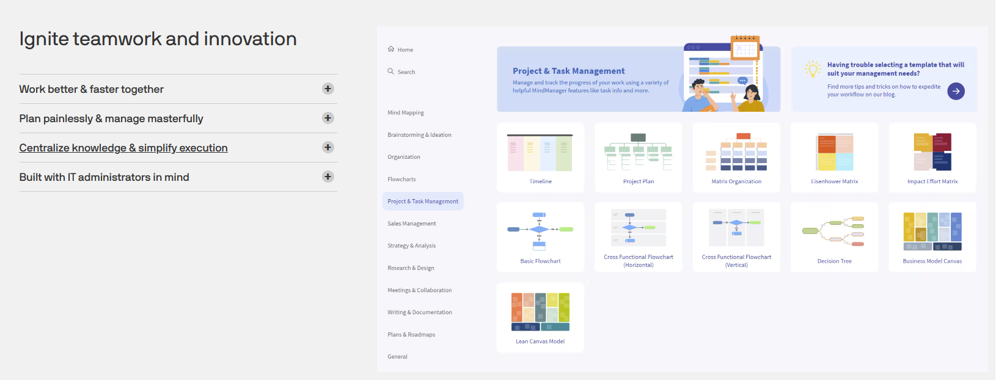This screenshot has height=380, width=996.
Task: Open the Decision Tree template icon
Action: tap(835, 231)
